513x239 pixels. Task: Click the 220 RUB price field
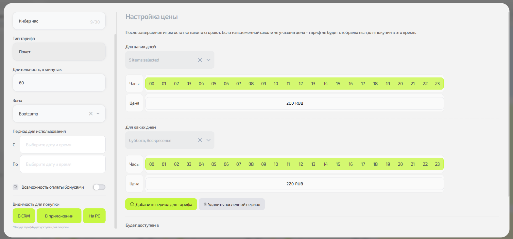[295, 184]
